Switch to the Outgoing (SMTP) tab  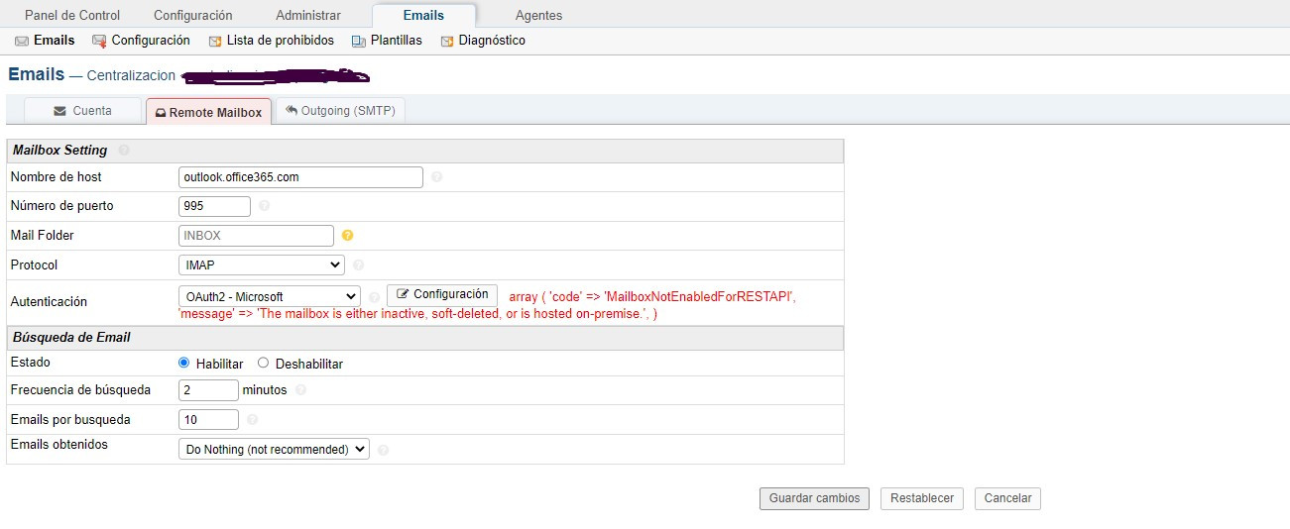click(x=340, y=111)
